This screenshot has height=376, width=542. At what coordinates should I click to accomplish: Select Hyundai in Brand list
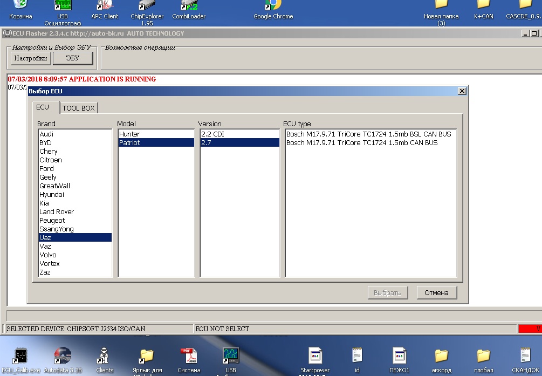pyautogui.click(x=75, y=194)
